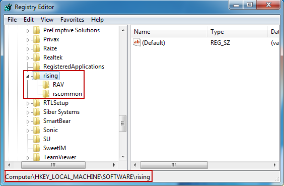Screen dimensions: 284x186
Task: Click values pane horizontal scroll left arrow
Action: click(x=135, y=165)
